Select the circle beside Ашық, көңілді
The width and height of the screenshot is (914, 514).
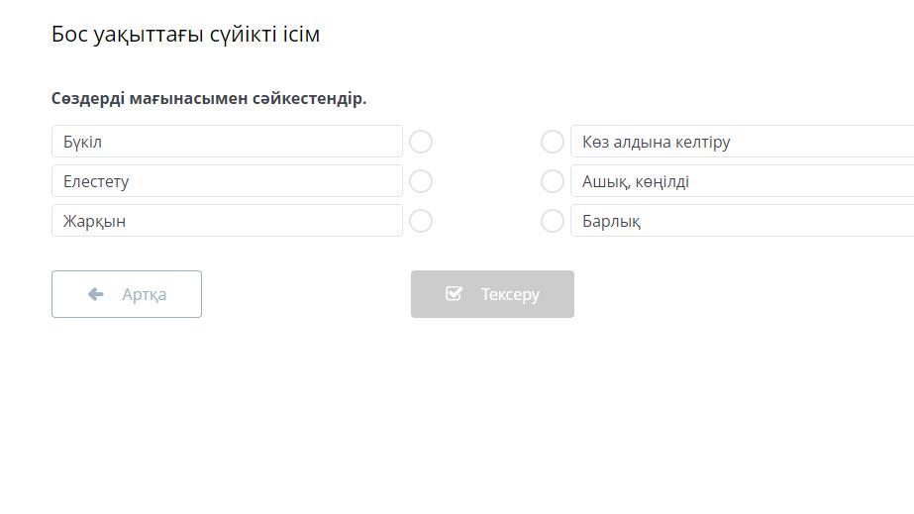[x=553, y=181]
